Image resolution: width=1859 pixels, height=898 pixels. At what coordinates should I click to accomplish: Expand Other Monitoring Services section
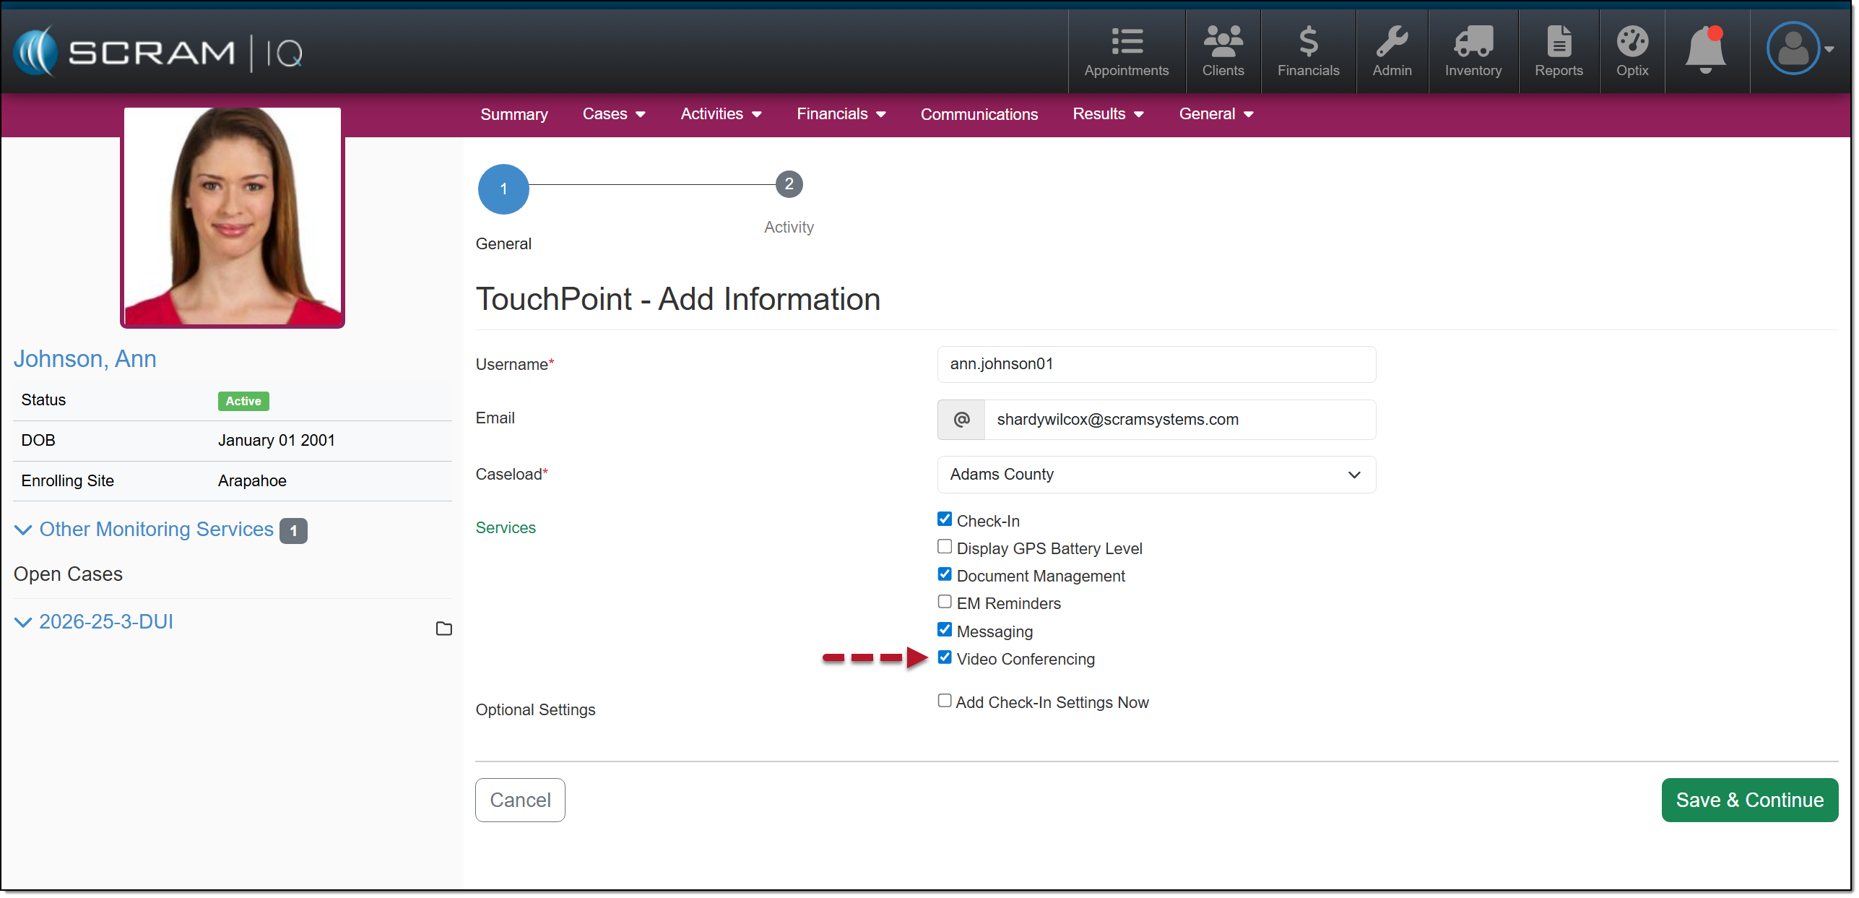click(155, 530)
